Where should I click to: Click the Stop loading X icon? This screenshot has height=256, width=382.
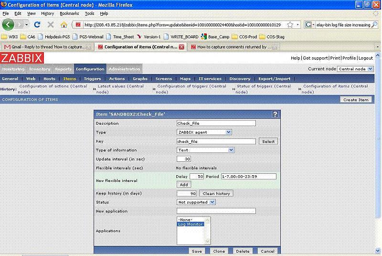pos(51,25)
